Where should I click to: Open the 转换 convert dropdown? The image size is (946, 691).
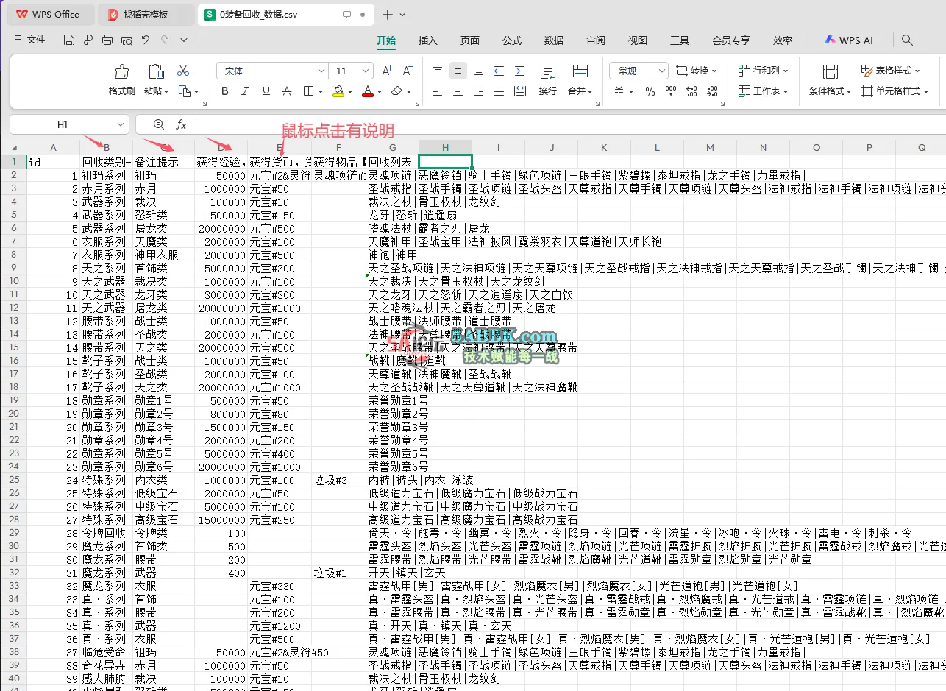pos(696,71)
